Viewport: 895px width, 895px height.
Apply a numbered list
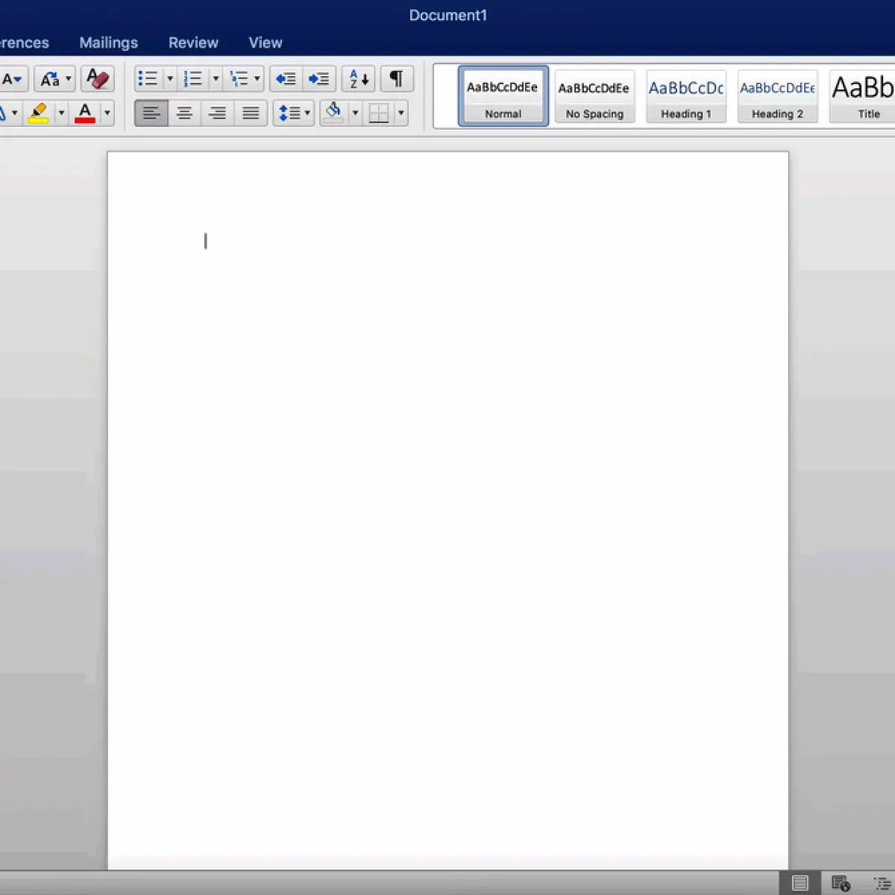pyautogui.click(x=193, y=78)
